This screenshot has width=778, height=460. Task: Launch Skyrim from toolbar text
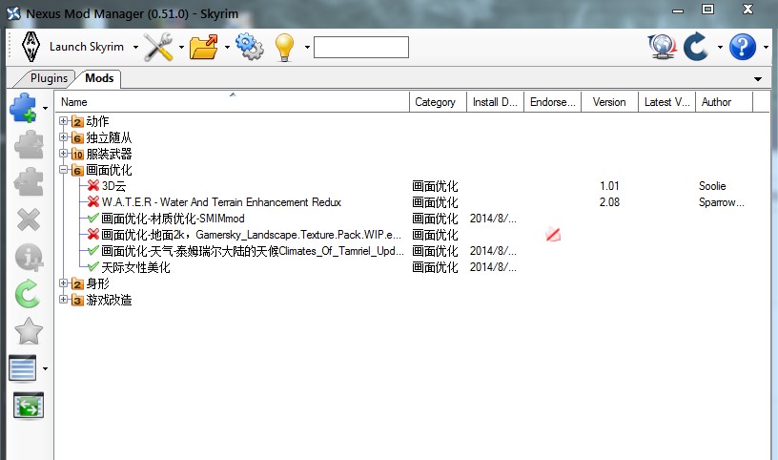click(x=87, y=47)
